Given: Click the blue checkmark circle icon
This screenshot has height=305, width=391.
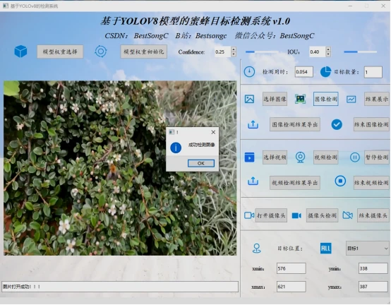Looking at the screenshot, I should click(x=337, y=124).
